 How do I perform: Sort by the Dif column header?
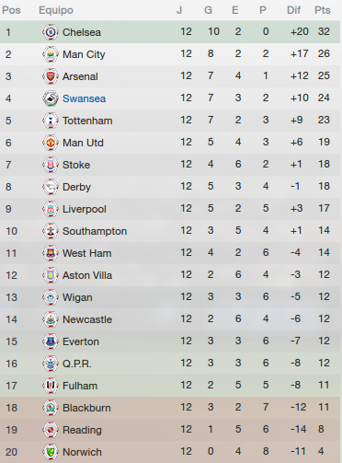tap(293, 10)
